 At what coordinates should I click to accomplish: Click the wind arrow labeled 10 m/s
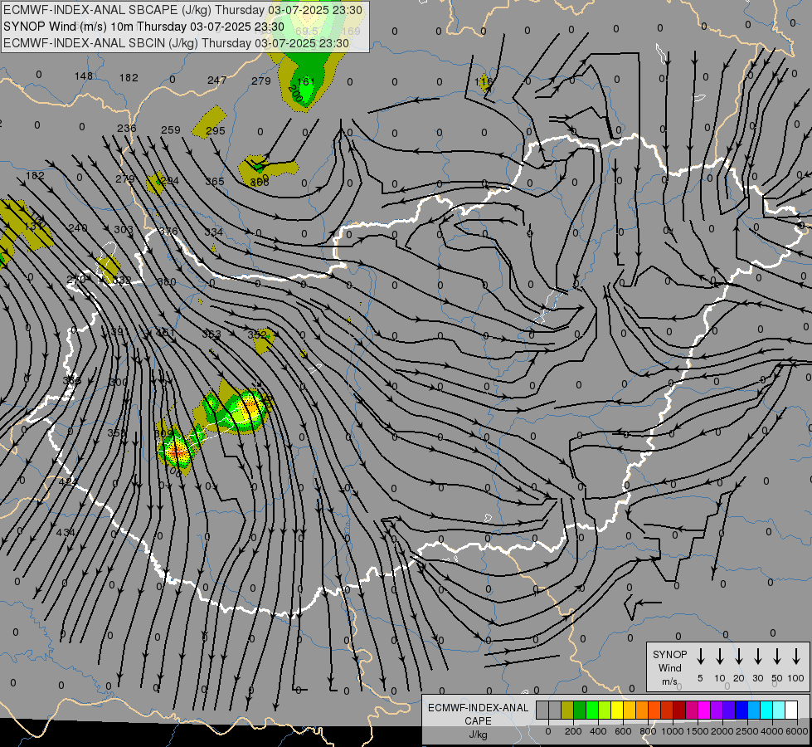pos(720,657)
